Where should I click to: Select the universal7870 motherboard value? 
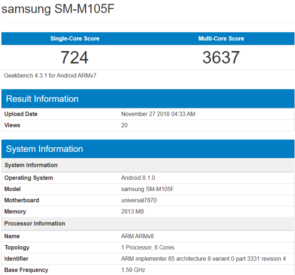coord(139,200)
